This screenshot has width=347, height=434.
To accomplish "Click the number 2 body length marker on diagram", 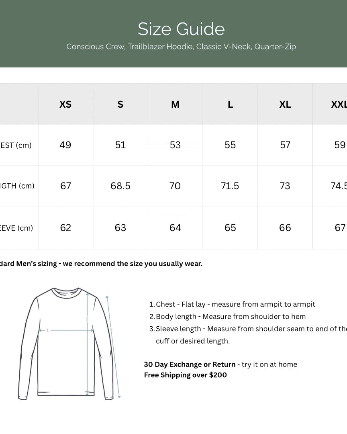I will tap(87, 319).
